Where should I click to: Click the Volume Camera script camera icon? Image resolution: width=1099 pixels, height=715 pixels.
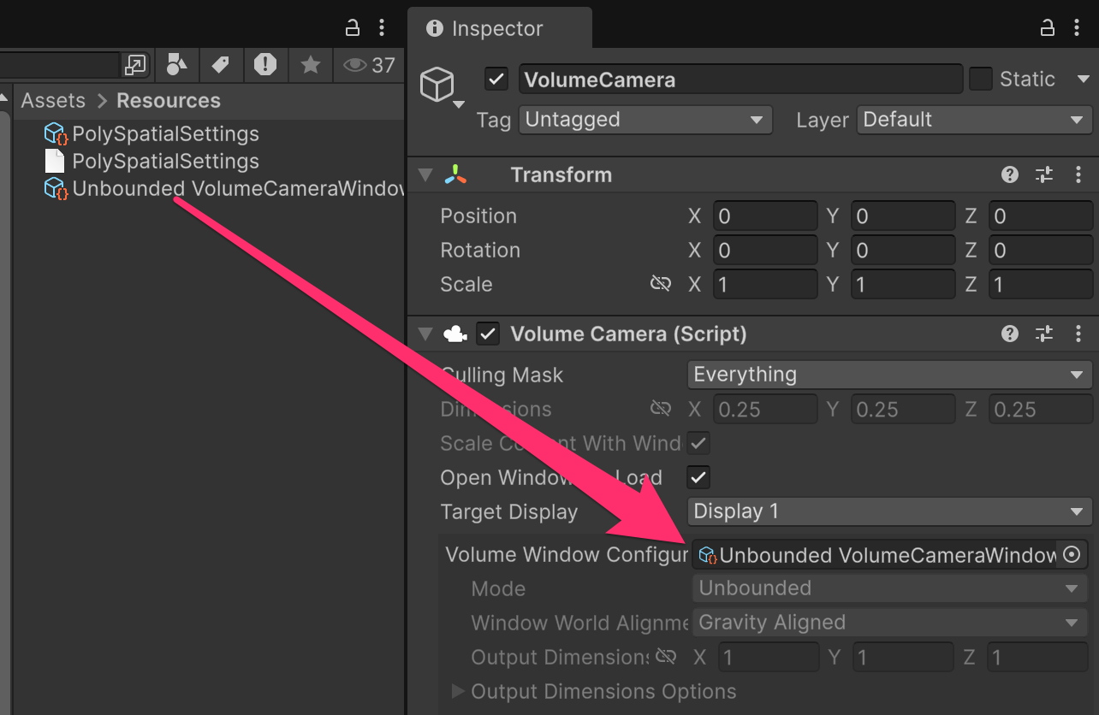[455, 334]
